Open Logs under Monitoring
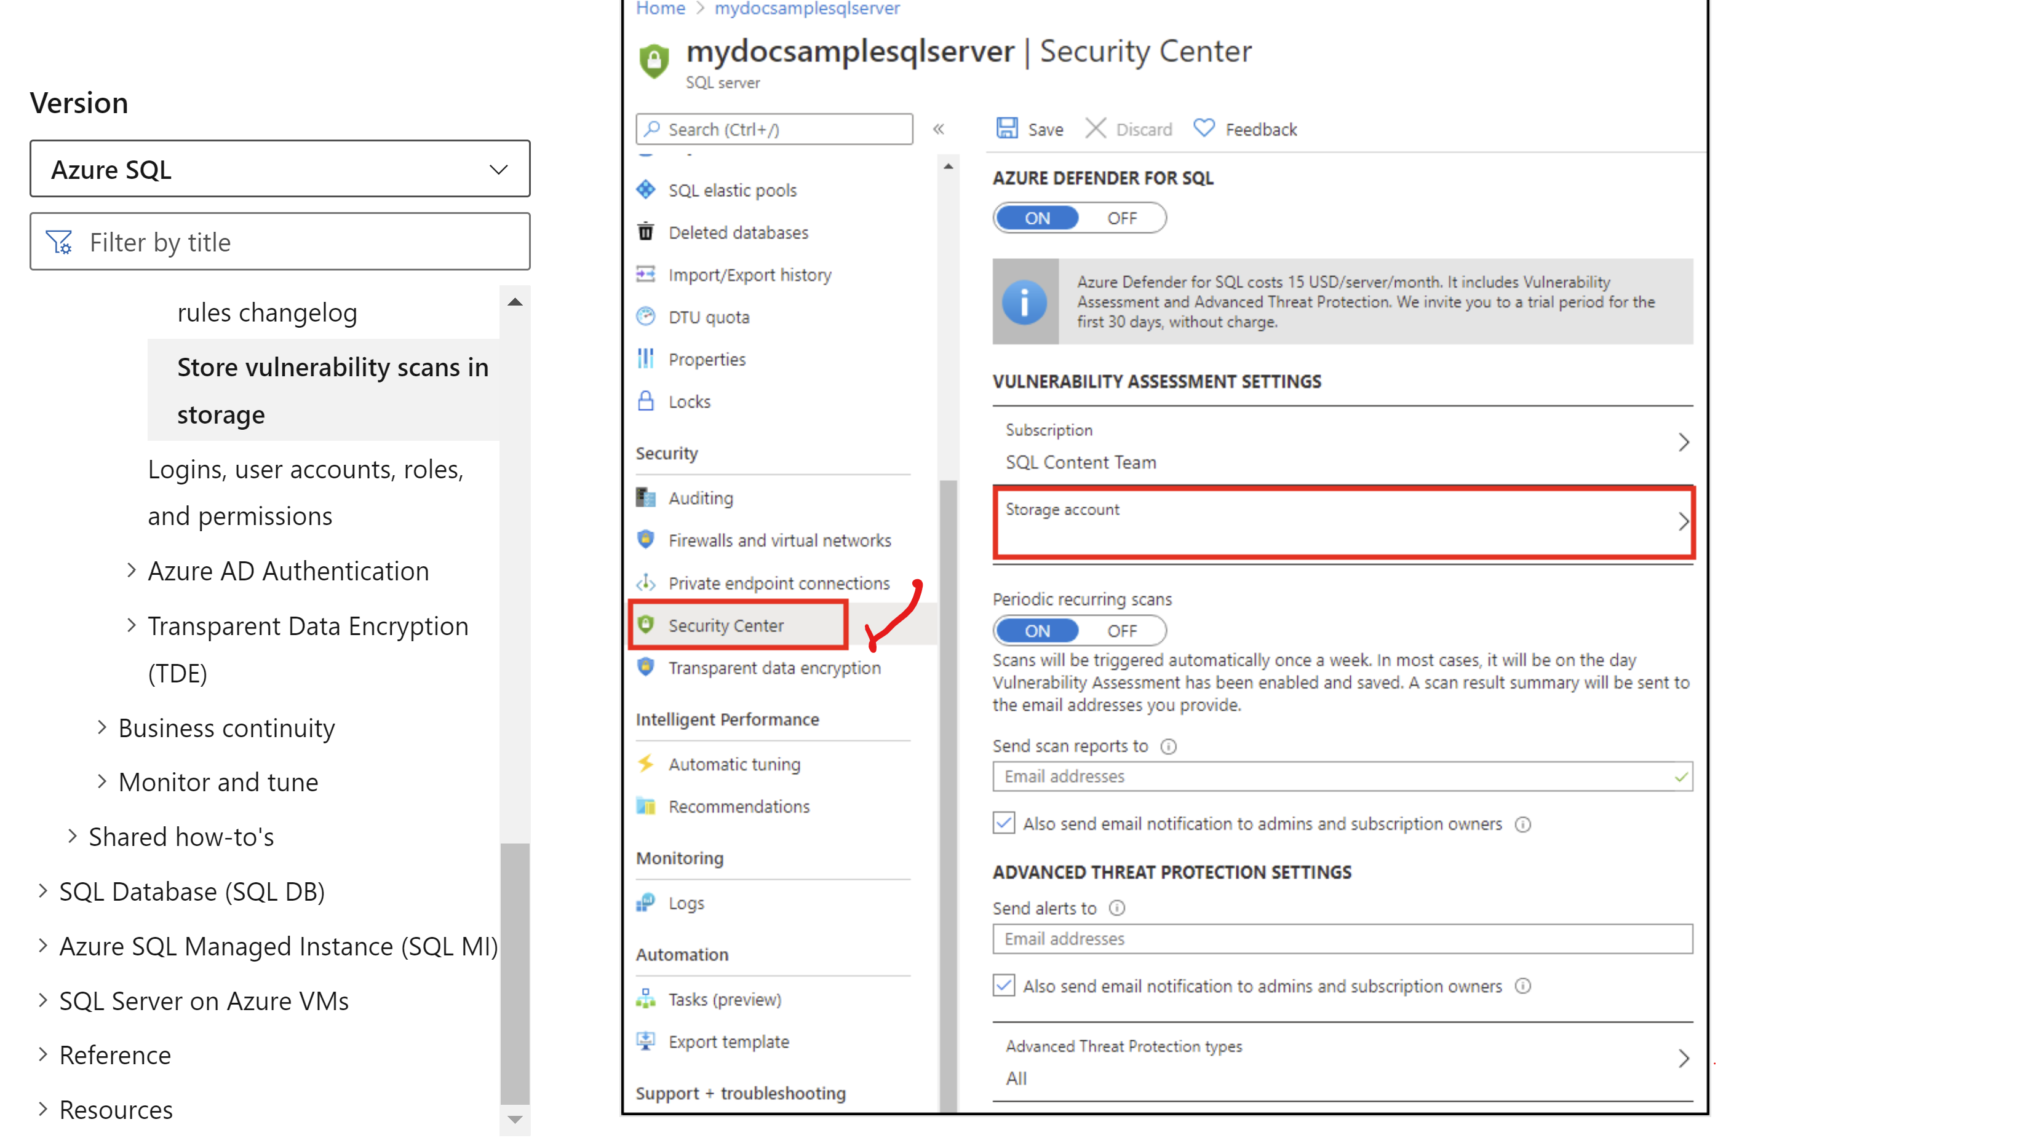The height and width of the screenshot is (1138, 2017). pos(685,903)
